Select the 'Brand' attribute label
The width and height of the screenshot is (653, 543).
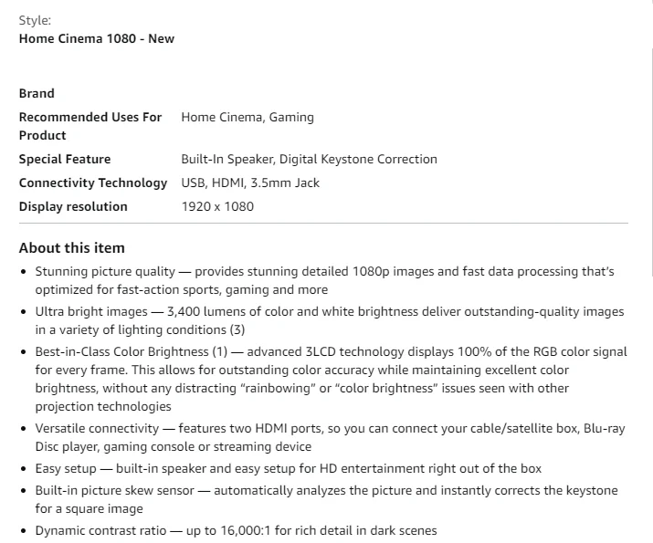pyautogui.click(x=37, y=93)
